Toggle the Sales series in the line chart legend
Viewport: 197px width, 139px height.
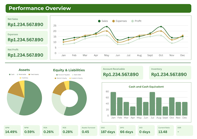tap(103, 21)
